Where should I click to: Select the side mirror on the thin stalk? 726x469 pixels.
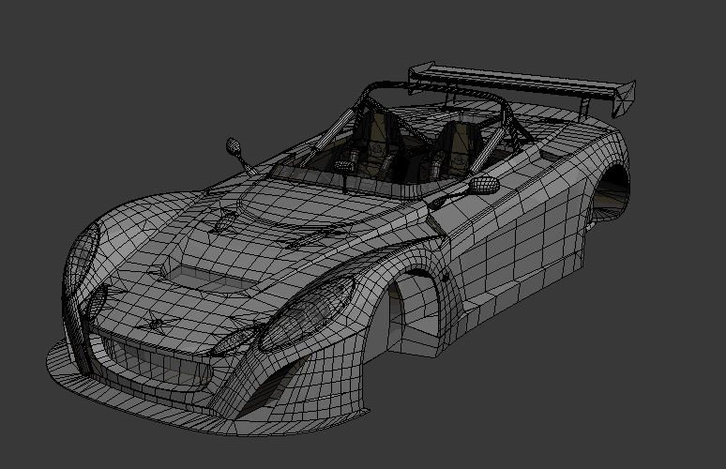point(234,146)
